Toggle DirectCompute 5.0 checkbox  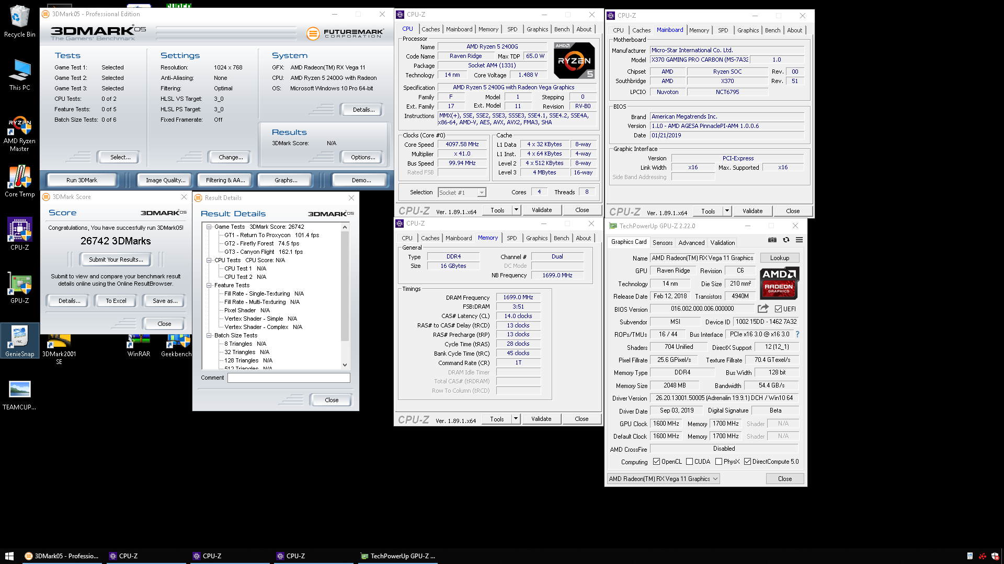748,462
